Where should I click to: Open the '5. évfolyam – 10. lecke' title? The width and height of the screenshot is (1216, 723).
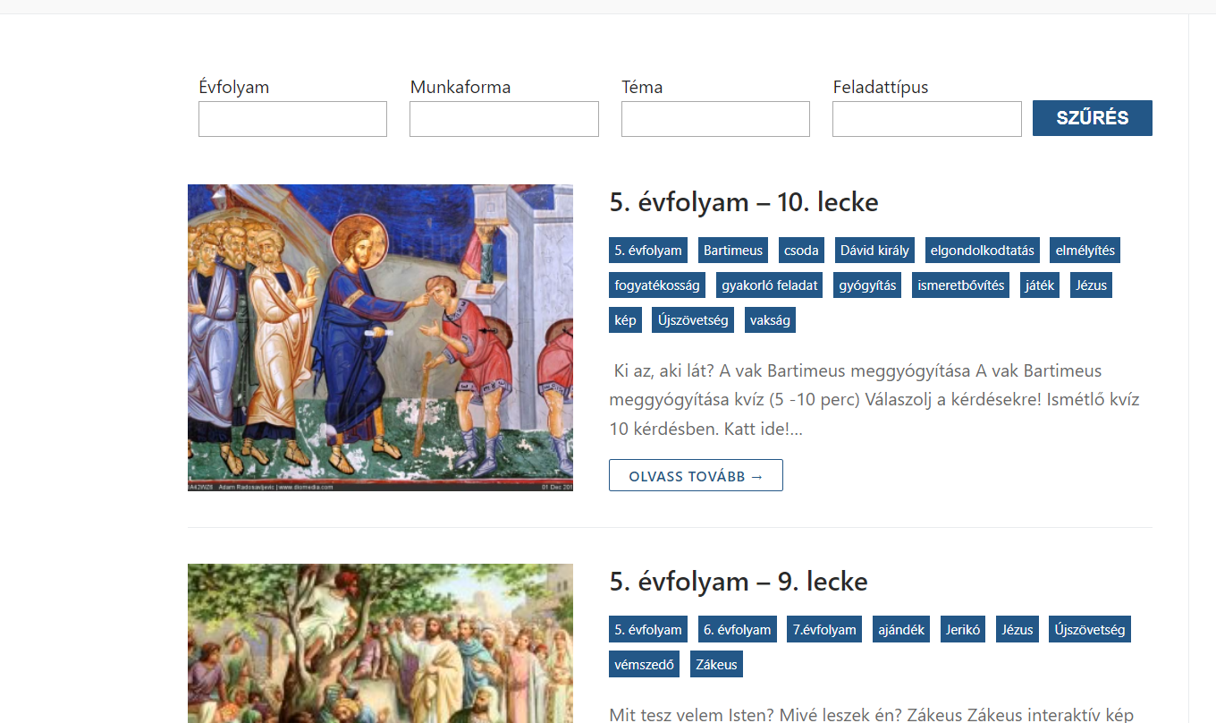coord(744,202)
